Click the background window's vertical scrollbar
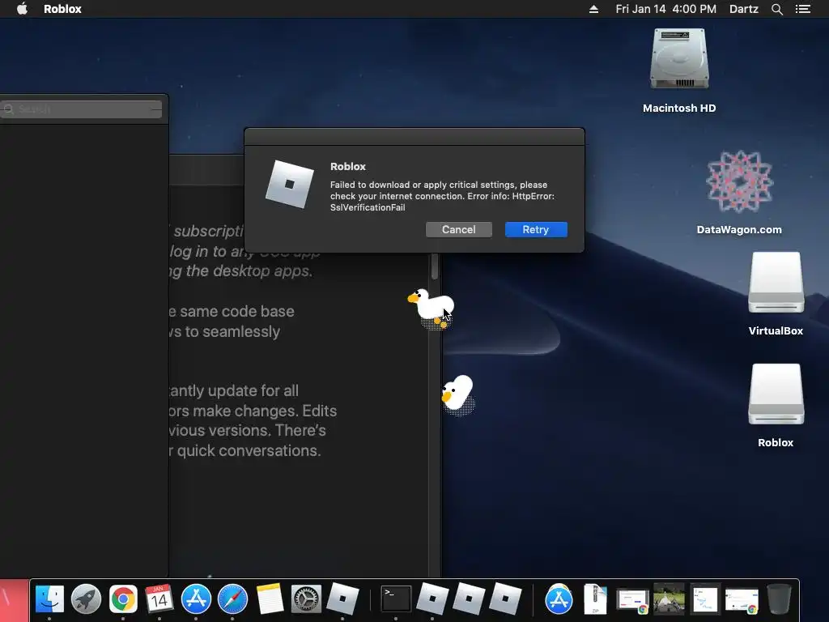 tap(435, 266)
